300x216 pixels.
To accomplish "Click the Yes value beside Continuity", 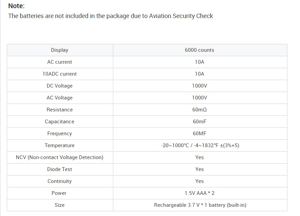I will [199, 181].
